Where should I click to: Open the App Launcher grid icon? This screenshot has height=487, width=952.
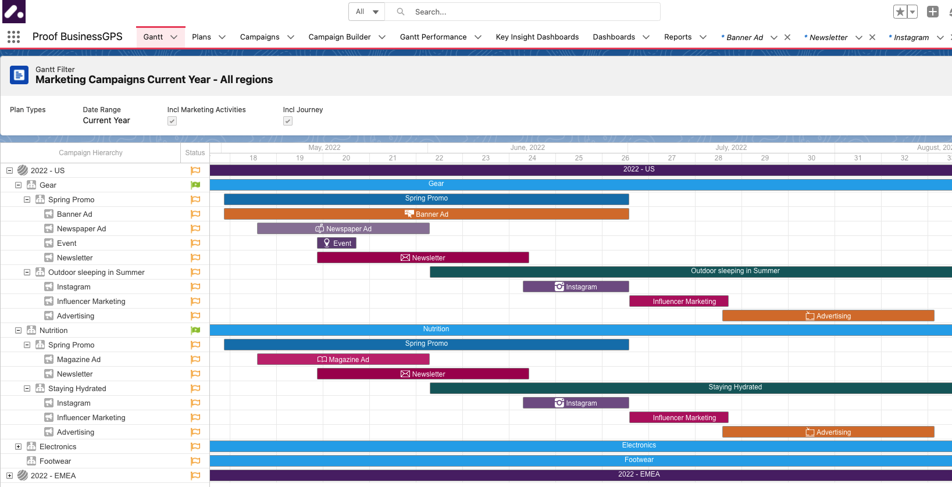coord(13,37)
